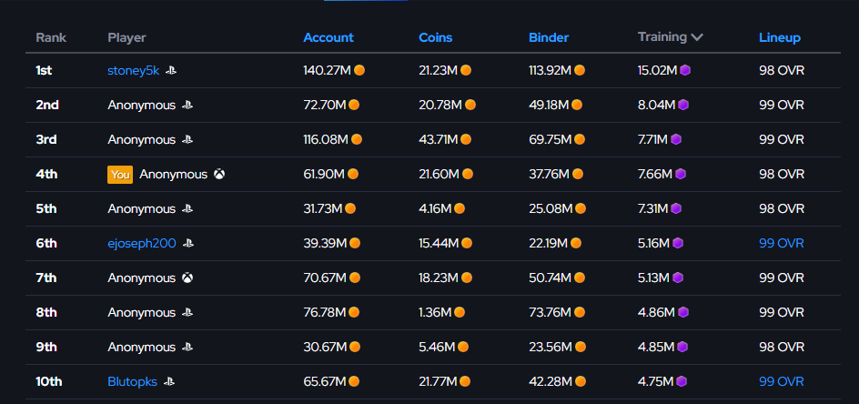Click the Xbox icon beside the You badge
Viewport: 859px width, 404px height.
219,175
